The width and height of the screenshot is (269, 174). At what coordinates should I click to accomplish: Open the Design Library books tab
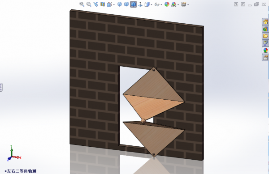click(x=265, y=29)
